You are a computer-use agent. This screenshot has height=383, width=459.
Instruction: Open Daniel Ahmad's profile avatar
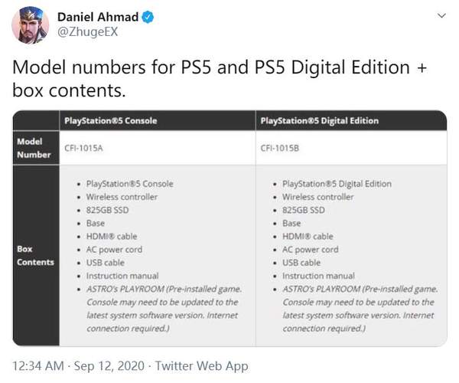point(30,25)
